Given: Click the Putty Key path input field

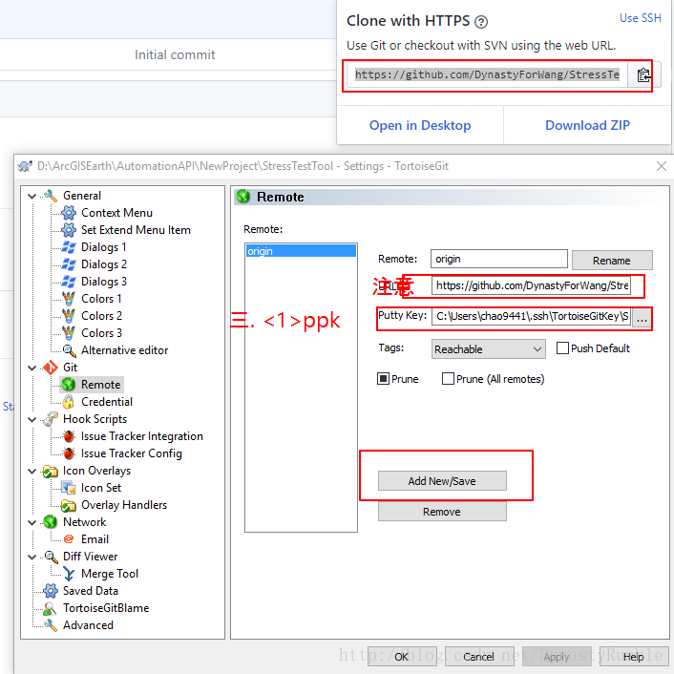Looking at the screenshot, I should [532, 316].
